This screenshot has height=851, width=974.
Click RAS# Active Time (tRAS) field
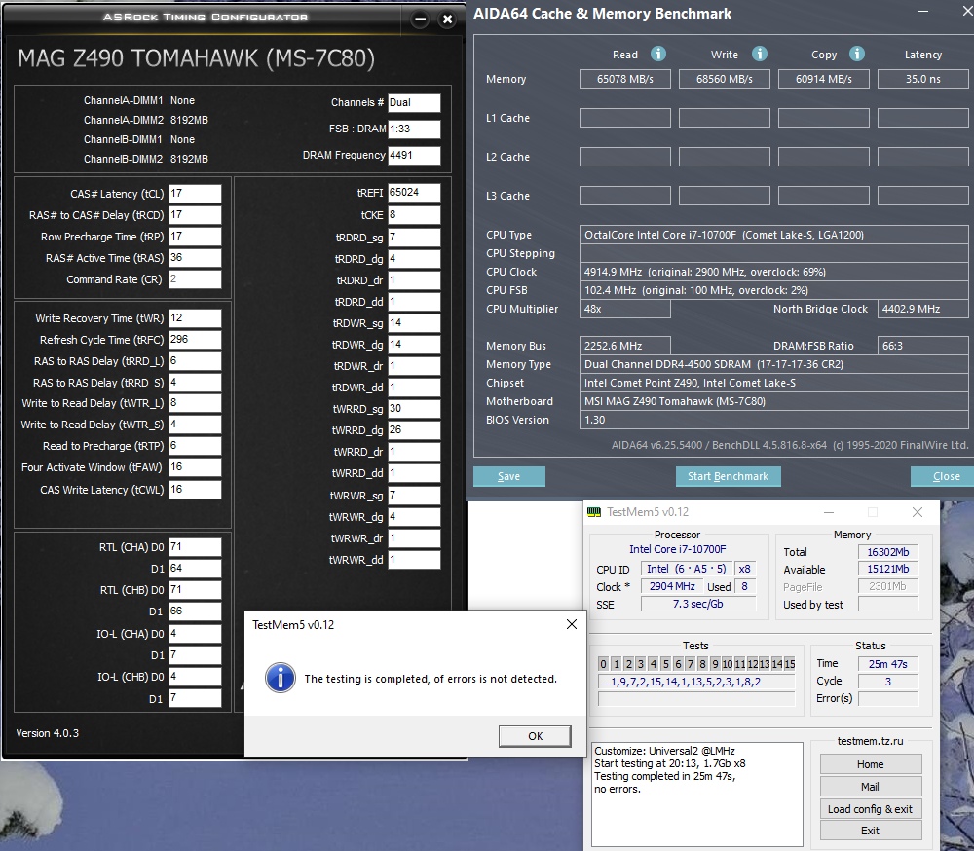pyautogui.click(x=195, y=258)
